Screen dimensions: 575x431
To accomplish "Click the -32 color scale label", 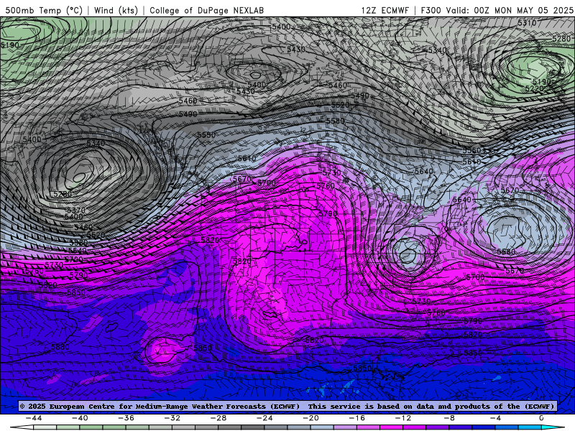I will point(172,418).
